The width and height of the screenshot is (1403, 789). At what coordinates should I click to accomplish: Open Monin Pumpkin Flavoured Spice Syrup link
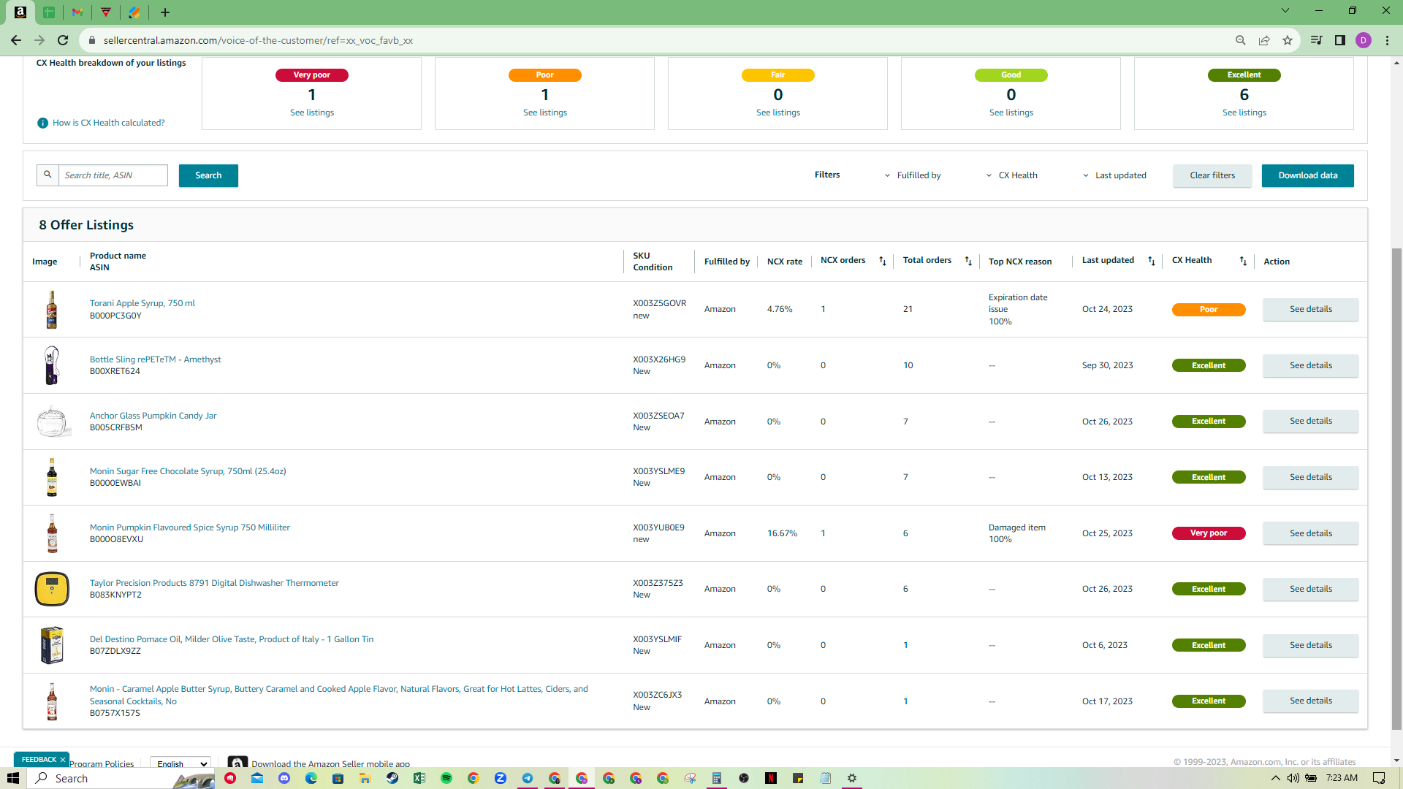tap(190, 527)
